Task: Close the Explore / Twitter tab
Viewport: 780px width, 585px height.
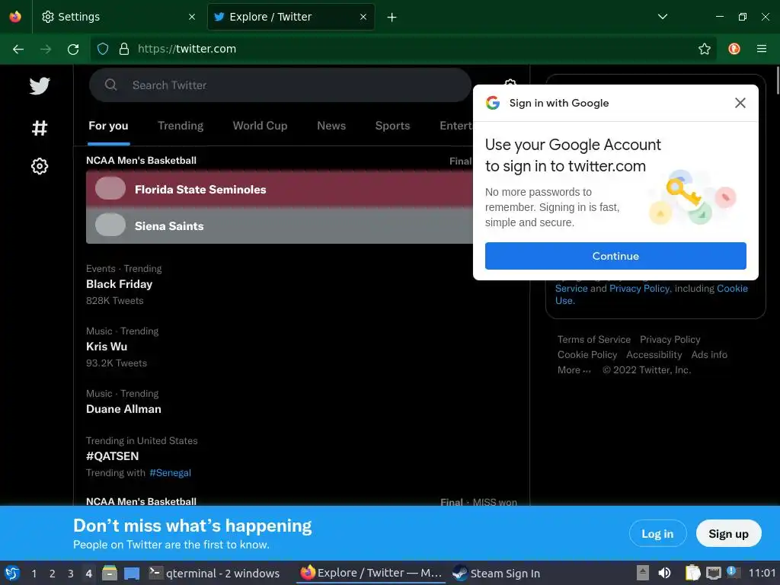Action: point(363,17)
